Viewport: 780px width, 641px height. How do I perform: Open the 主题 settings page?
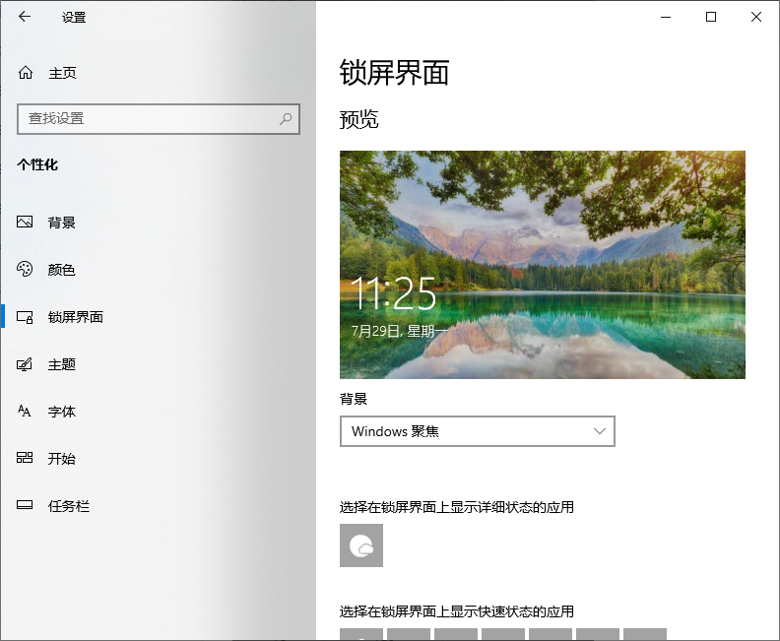click(159, 364)
